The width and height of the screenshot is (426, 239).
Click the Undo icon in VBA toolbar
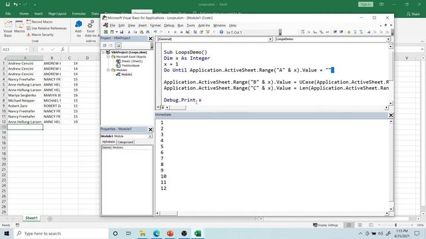[x=155, y=32]
